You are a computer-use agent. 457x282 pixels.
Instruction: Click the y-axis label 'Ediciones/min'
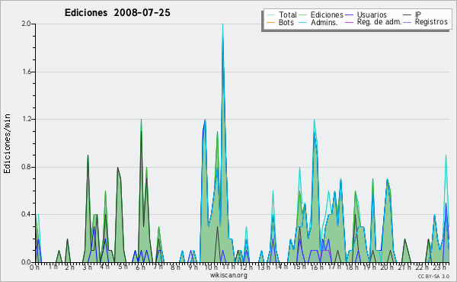tap(7, 143)
